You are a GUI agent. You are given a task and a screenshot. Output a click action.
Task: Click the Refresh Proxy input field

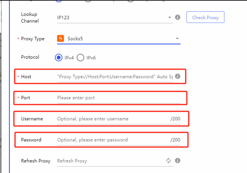pos(110,161)
